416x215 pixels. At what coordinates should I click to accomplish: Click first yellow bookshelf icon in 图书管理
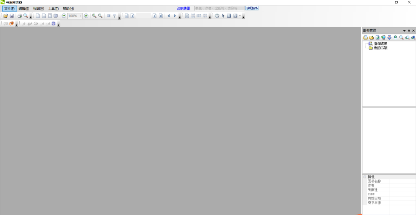coord(365,38)
